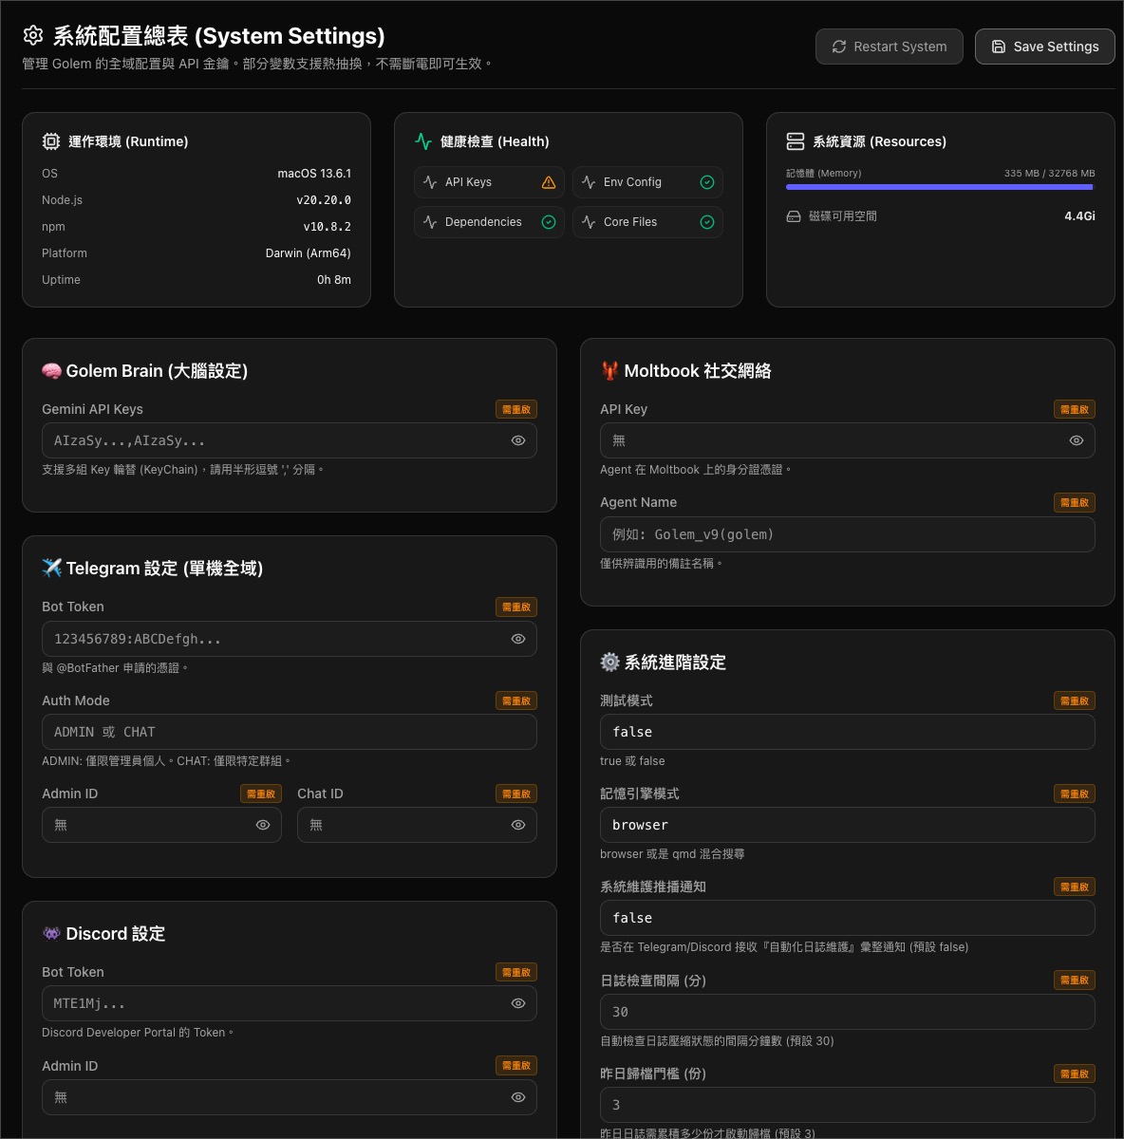Reveal the Gemini API Keys value
This screenshot has width=1124, height=1139.
518,440
